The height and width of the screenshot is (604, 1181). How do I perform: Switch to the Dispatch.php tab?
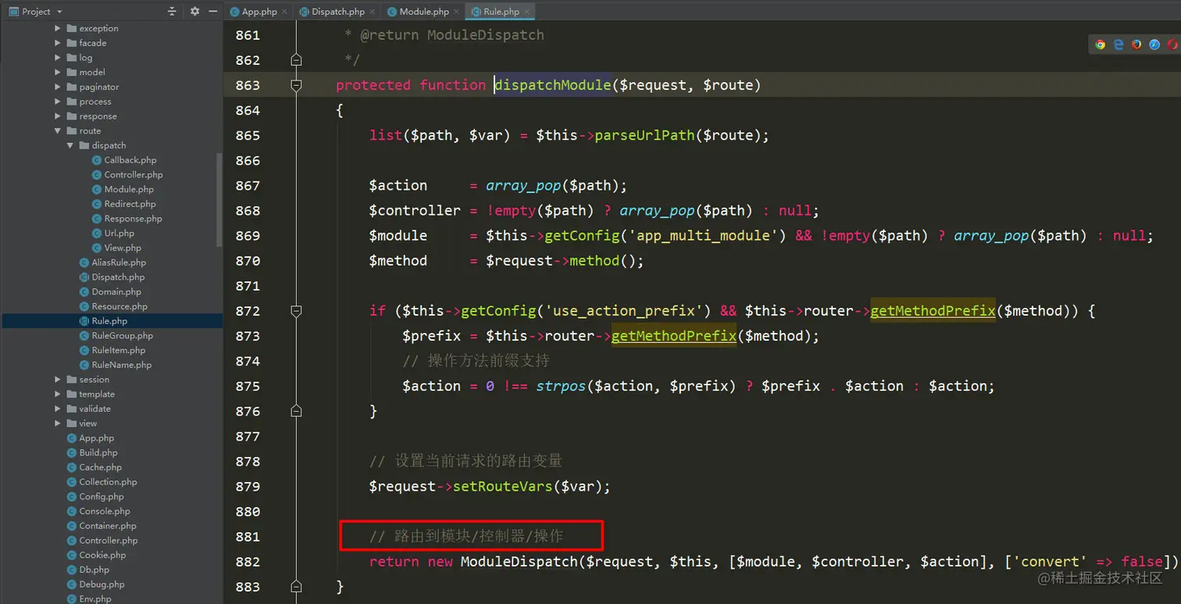(x=338, y=12)
